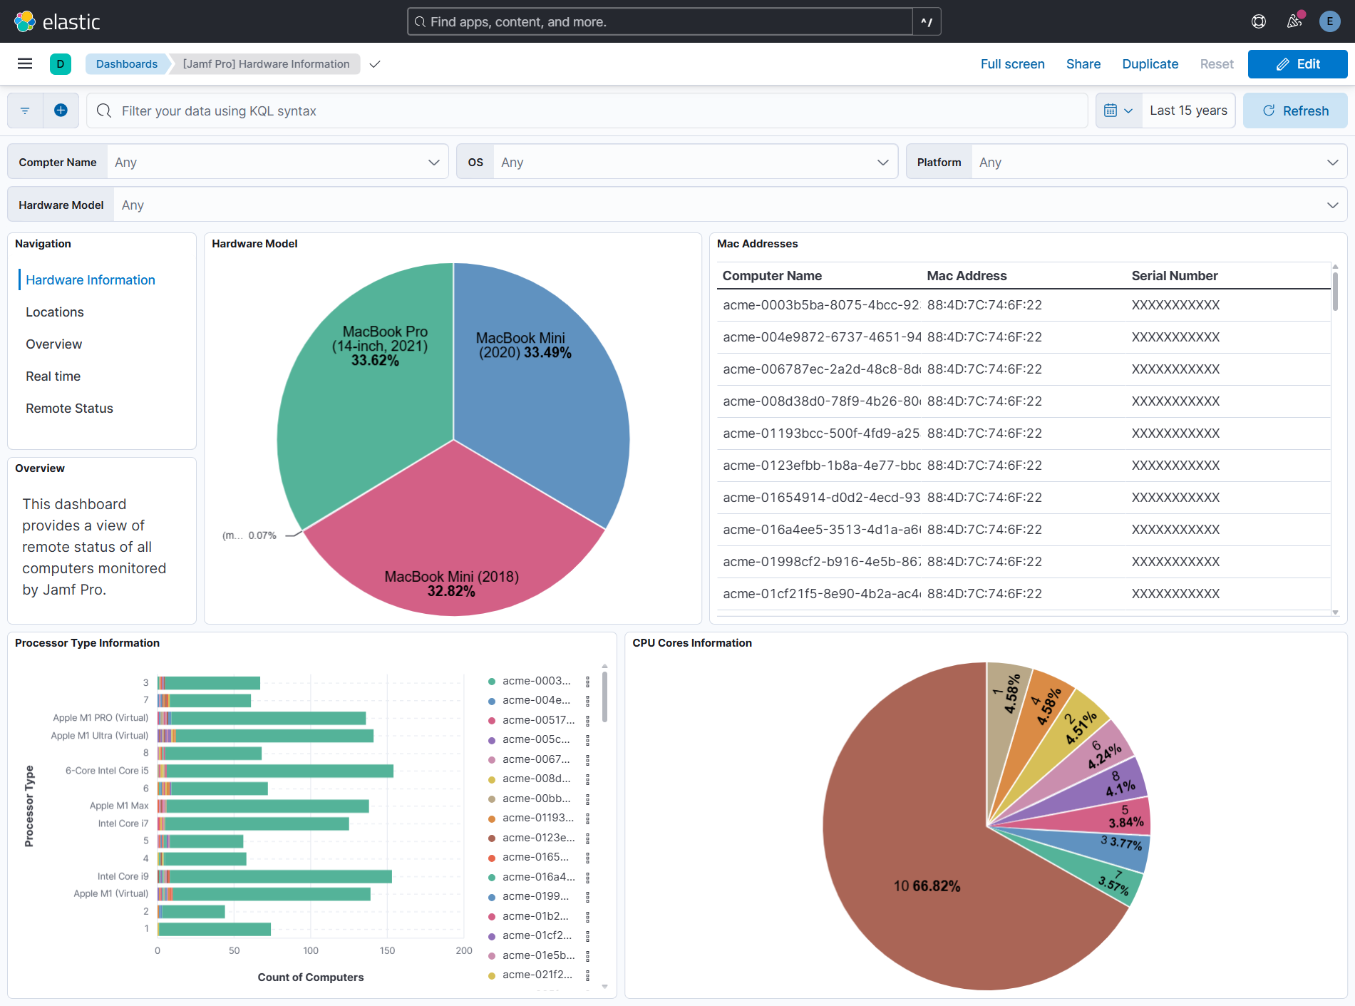The height and width of the screenshot is (1006, 1355).
Task: Toggle legend options for acme-0003 series
Action: click(587, 682)
